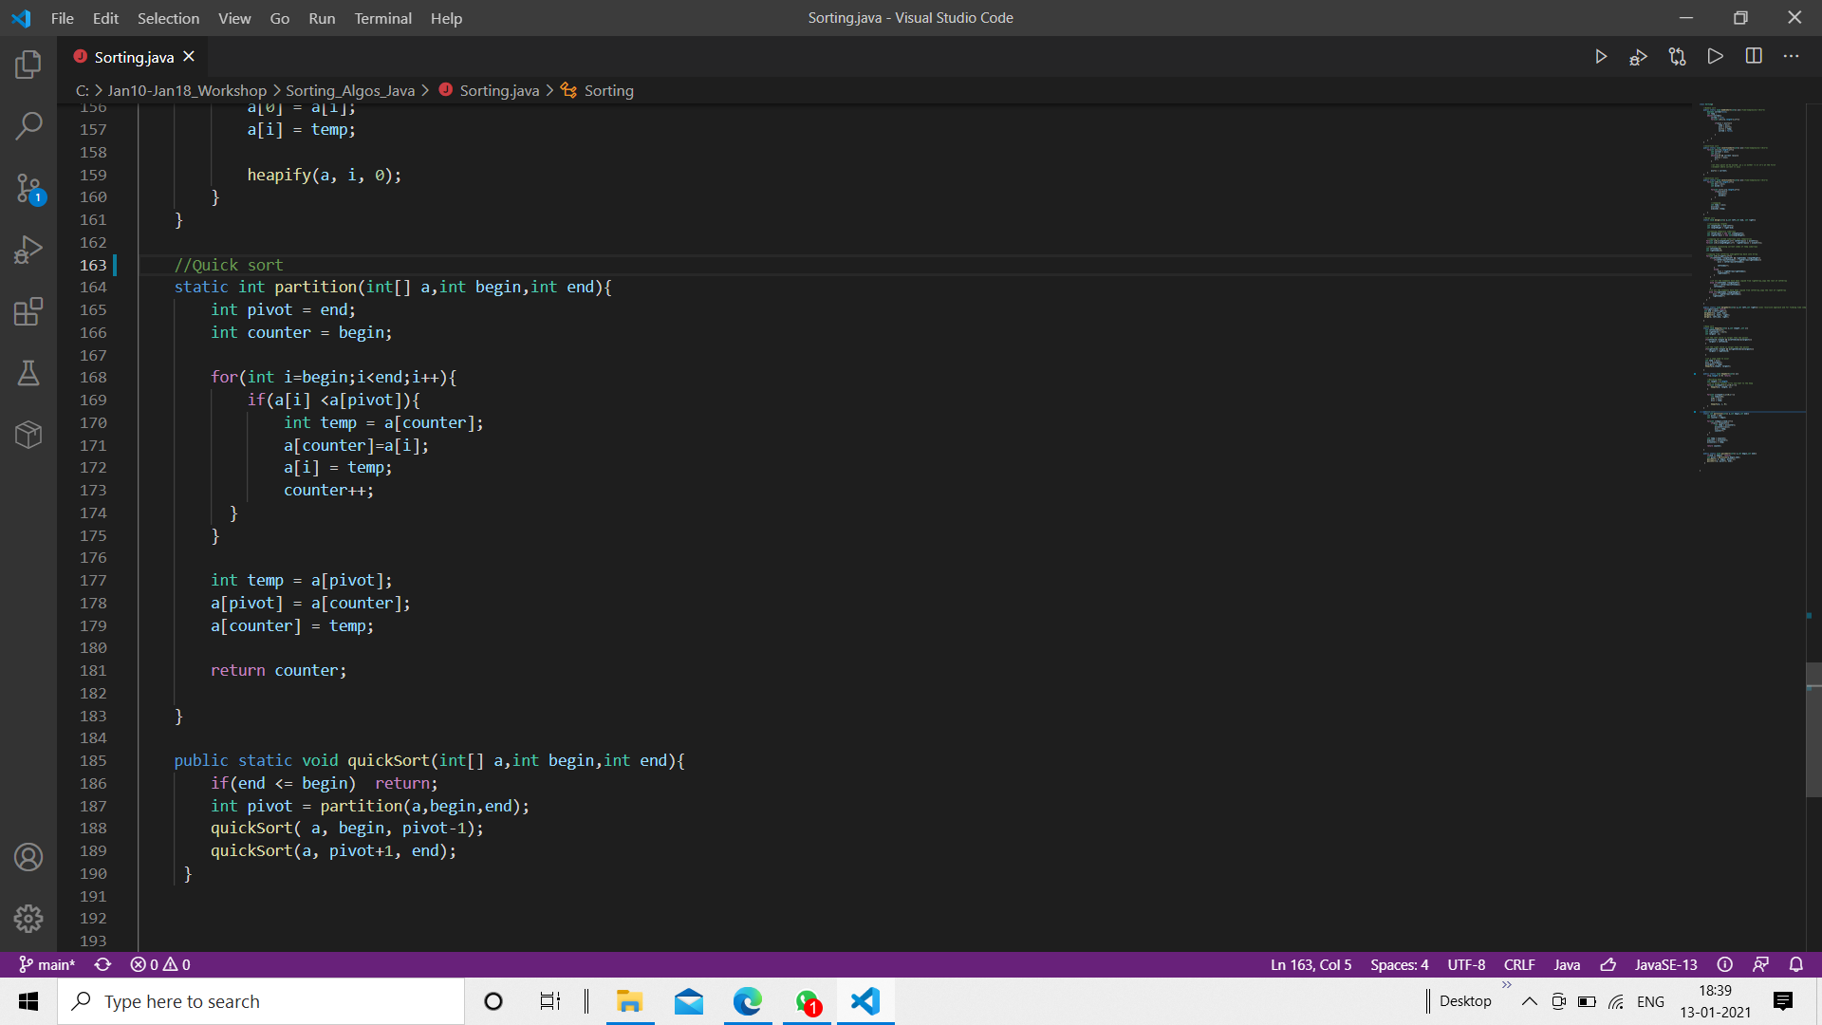The image size is (1822, 1025).
Task: Select the Sorting.java editor tab
Action: coord(134,57)
